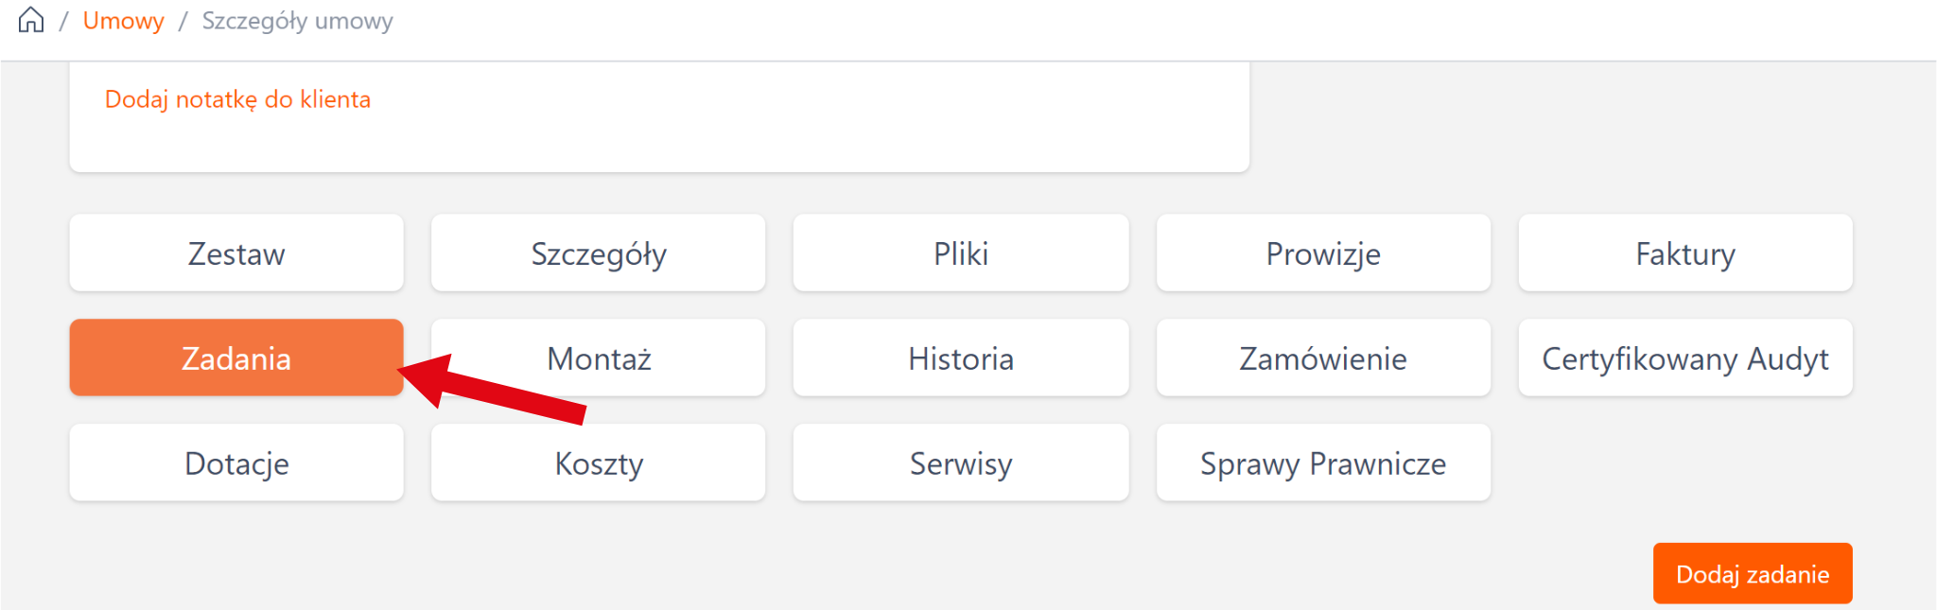
Task: Go to the Serwisy tab
Action: tap(961, 463)
